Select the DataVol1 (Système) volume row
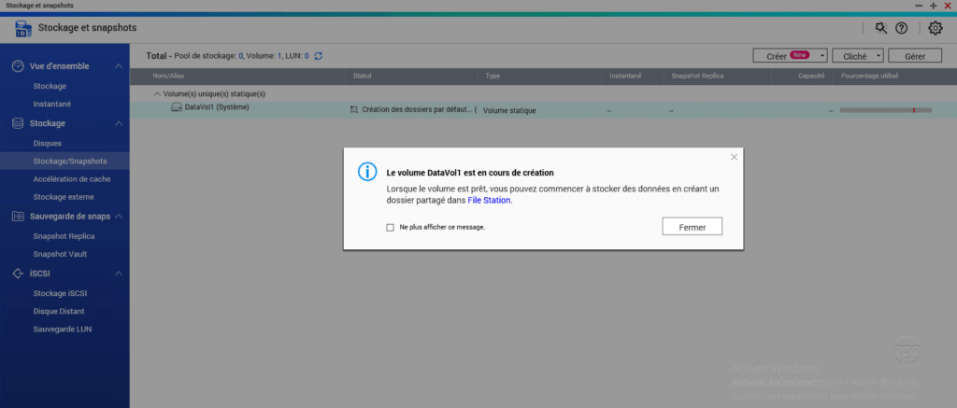 tap(210, 108)
